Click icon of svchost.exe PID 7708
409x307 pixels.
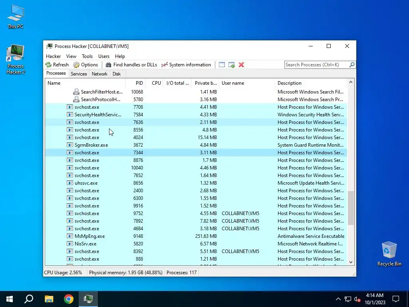pos(69,107)
